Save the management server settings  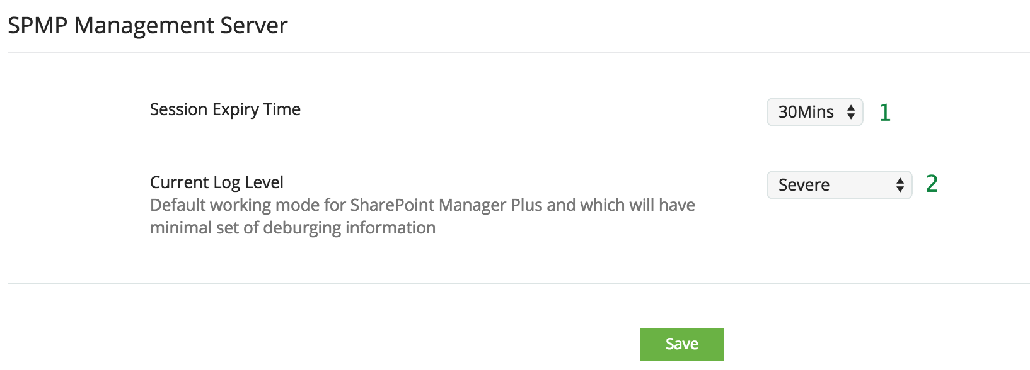coord(681,344)
